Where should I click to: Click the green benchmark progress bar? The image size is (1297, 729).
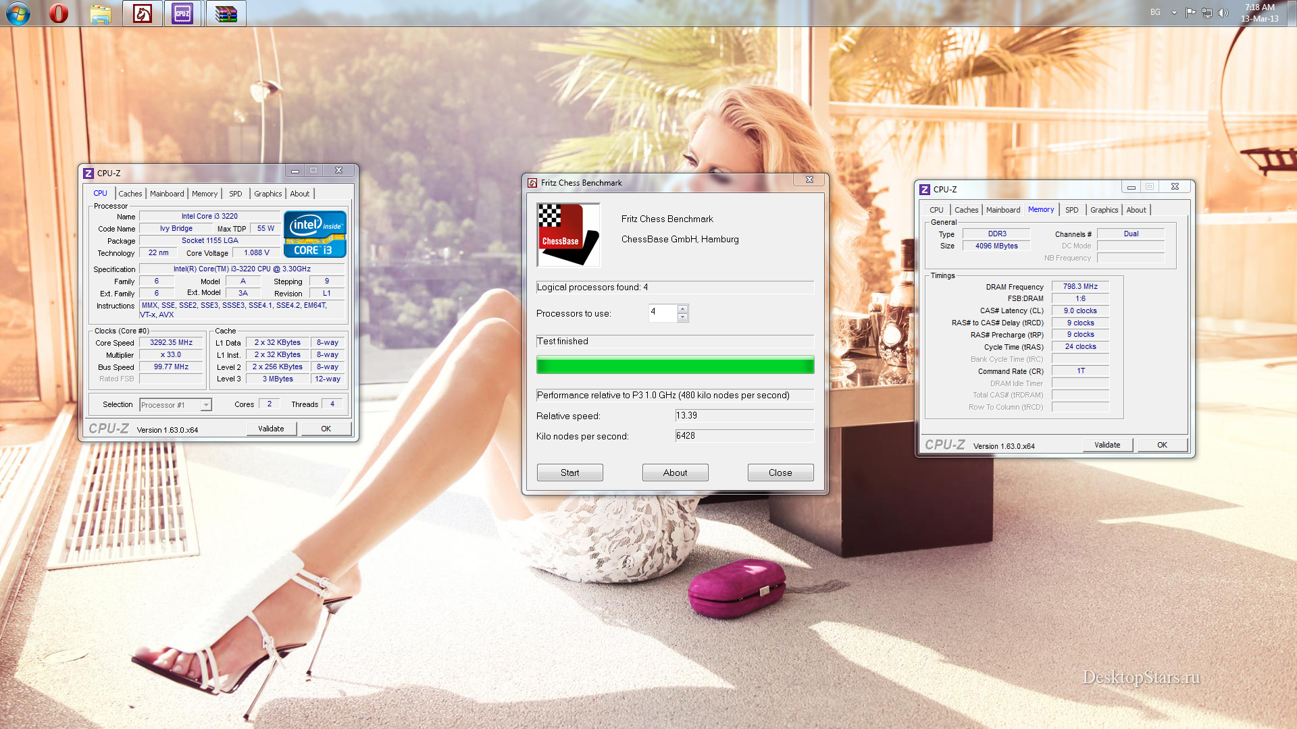675,365
